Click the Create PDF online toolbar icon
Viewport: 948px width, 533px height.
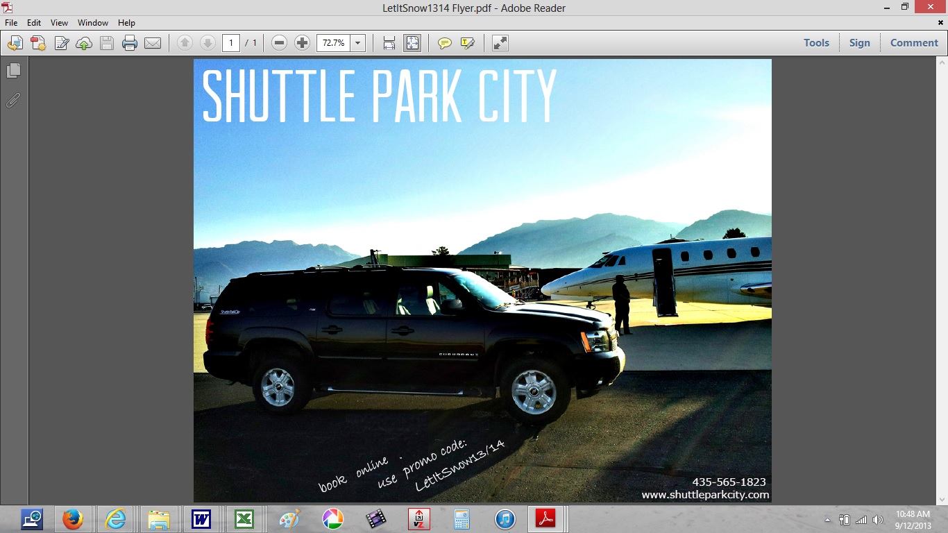click(x=37, y=43)
